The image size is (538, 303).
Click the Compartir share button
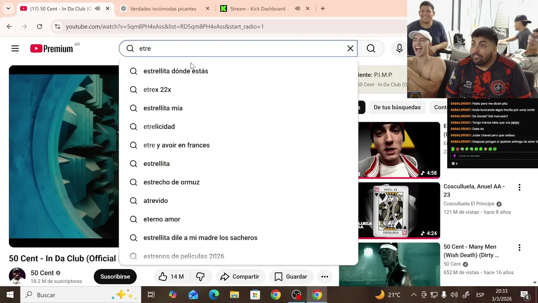tap(240, 276)
